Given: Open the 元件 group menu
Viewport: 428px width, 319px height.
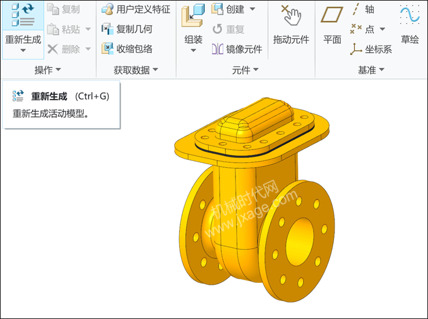Looking at the screenshot, I should [x=245, y=70].
